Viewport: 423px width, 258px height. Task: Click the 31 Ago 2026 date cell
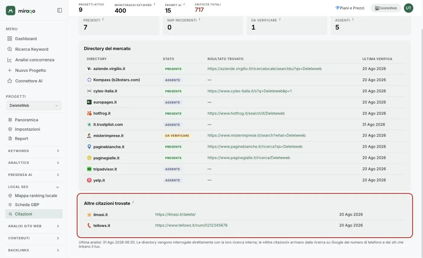click(x=374, y=125)
